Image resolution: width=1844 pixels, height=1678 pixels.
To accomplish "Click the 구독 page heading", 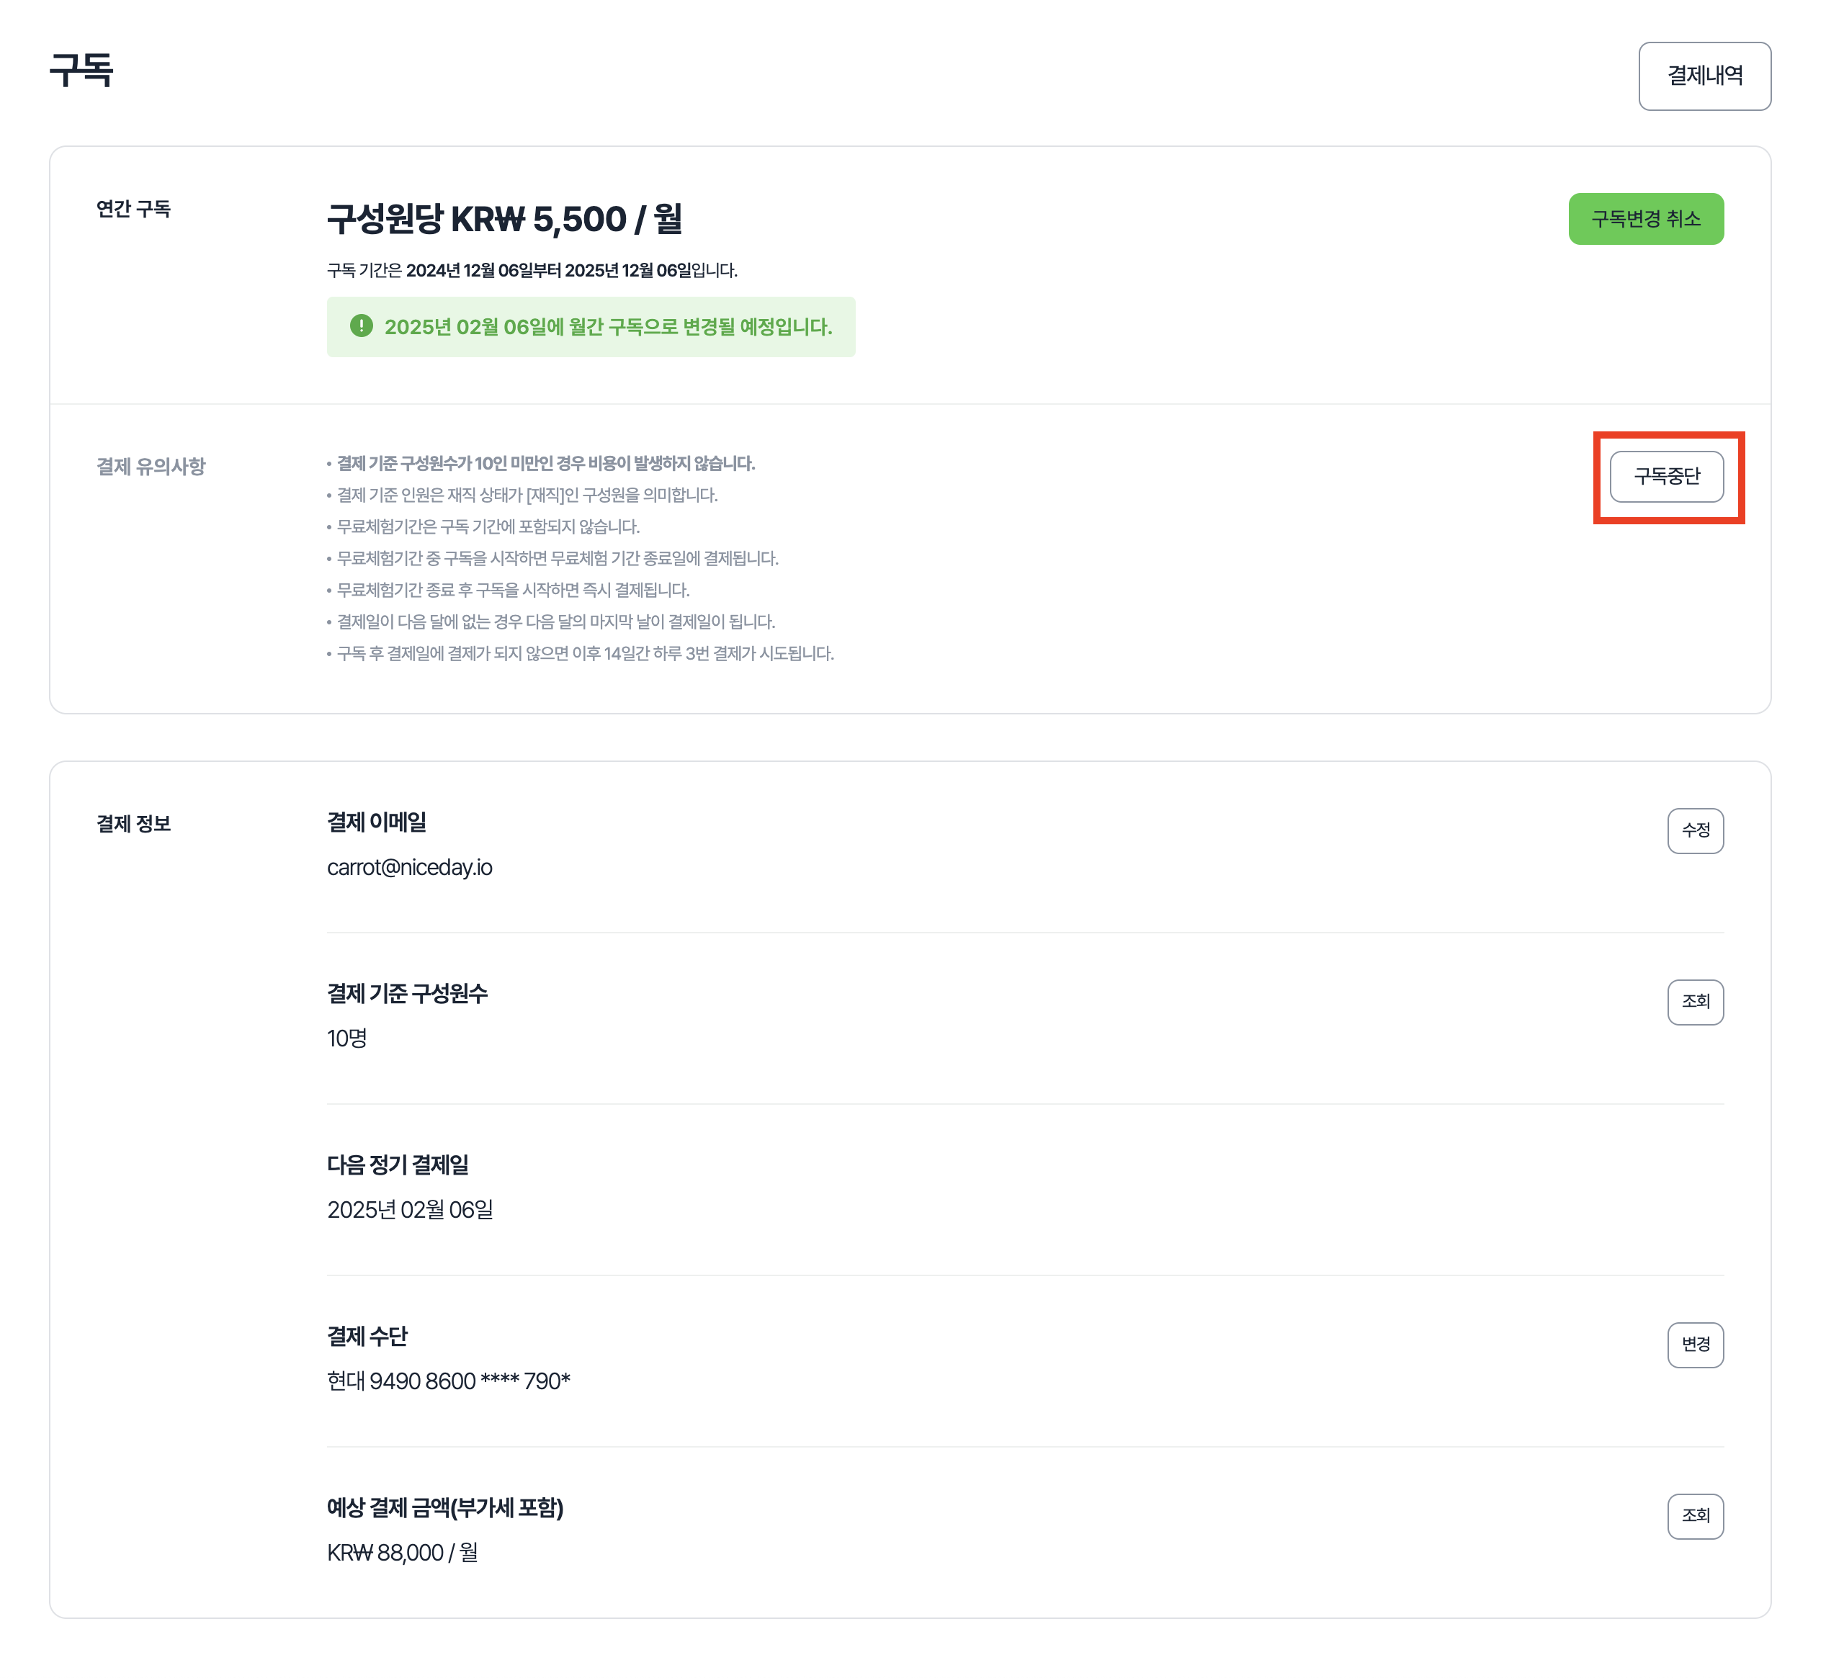I will [81, 71].
